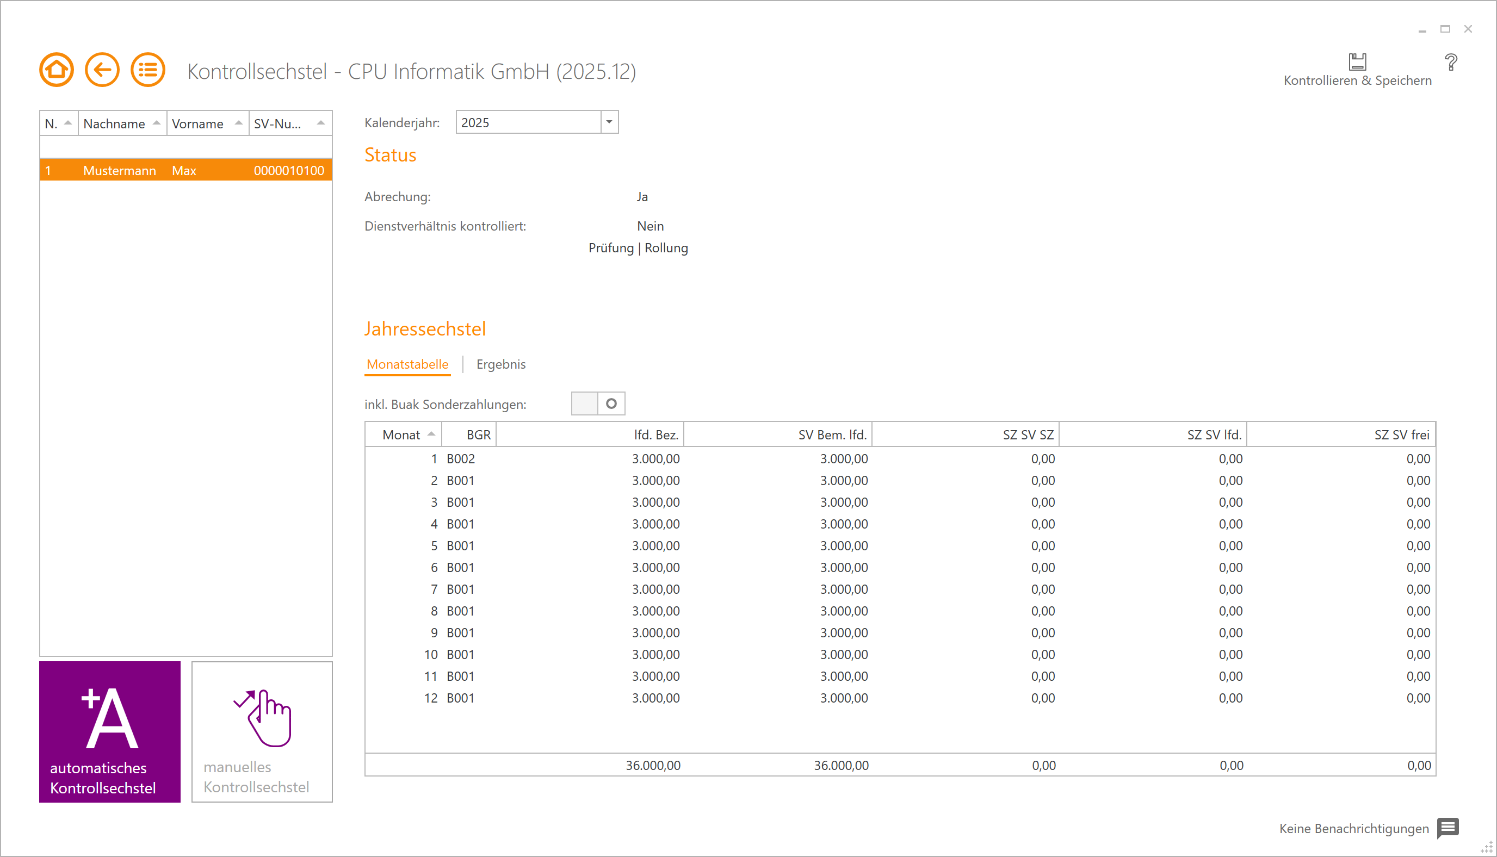
Task: Click the Rollung link
Action: point(666,248)
